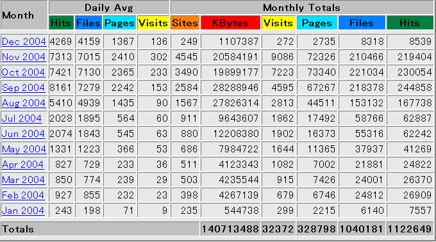Select Dec 2004 KBytes value 1107387
The width and height of the screenshot is (436, 242).
[x=239, y=42]
